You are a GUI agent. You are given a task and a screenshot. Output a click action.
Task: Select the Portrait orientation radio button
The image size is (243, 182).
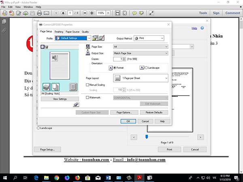pos(115,68)
